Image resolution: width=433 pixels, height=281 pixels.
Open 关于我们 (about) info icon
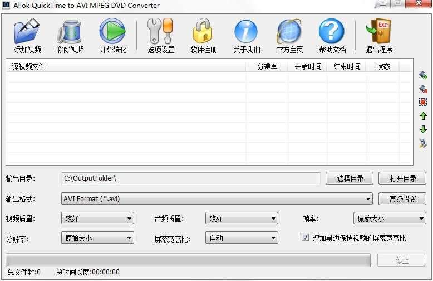tap(246, 32)
